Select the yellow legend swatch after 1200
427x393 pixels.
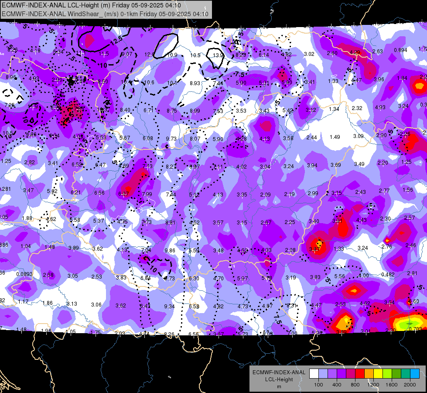point(378,374)
